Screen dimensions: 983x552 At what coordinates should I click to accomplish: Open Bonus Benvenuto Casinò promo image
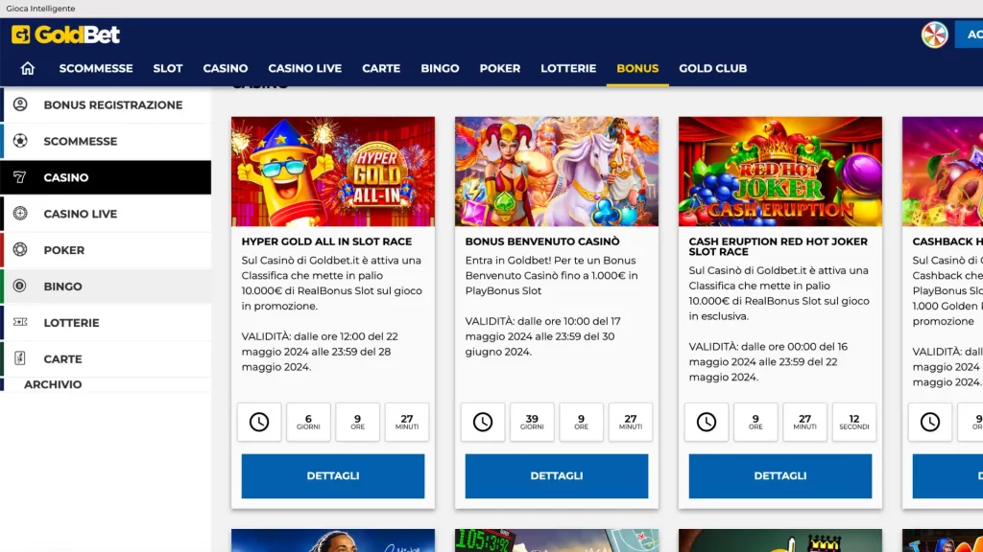point(557,172)
